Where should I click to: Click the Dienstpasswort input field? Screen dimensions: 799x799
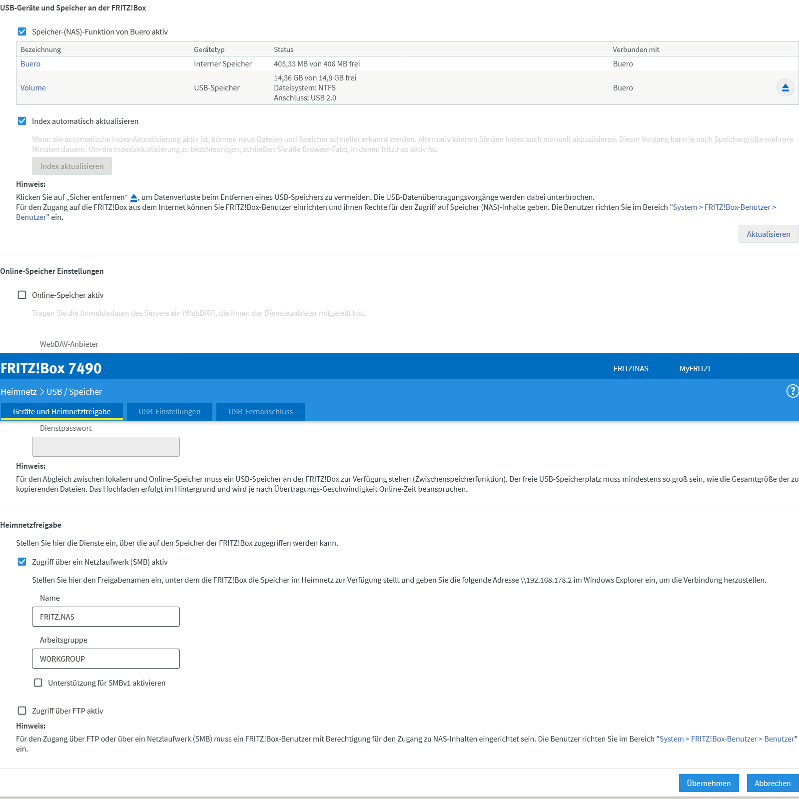click(x=106, y=447)
